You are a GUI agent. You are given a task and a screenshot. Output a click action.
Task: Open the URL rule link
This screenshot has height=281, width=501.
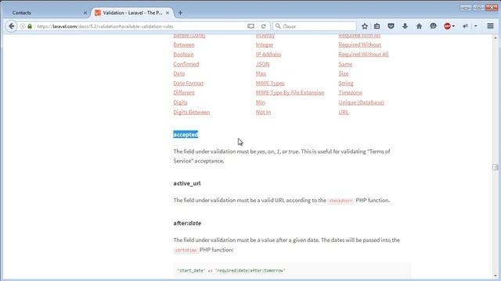pos(344,112)
